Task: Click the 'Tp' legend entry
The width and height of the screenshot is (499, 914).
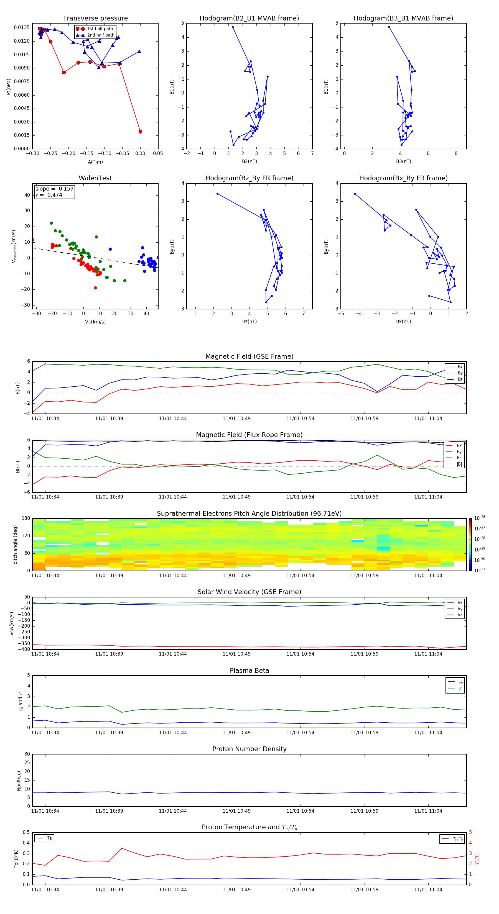Action: coord(45,838)
